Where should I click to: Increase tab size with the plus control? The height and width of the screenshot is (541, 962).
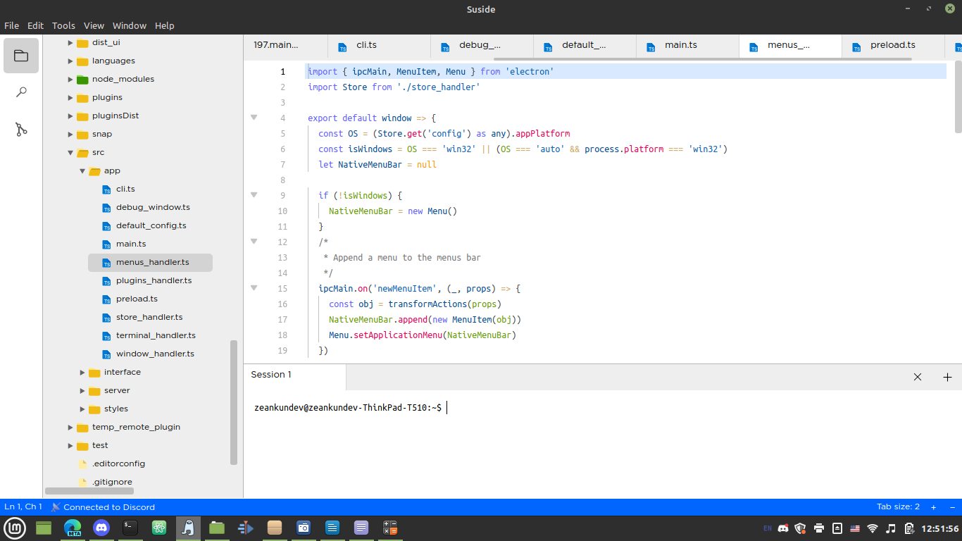click(x=933, y=506)
